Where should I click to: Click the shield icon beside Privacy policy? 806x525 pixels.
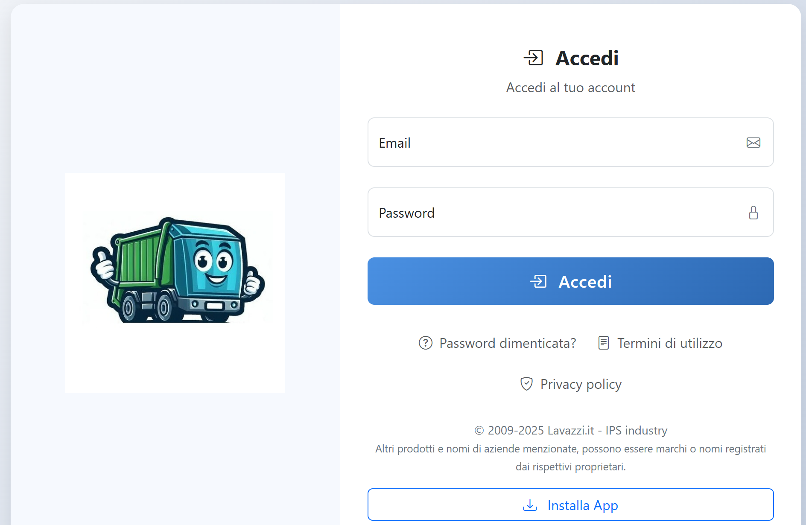(526, 384)
